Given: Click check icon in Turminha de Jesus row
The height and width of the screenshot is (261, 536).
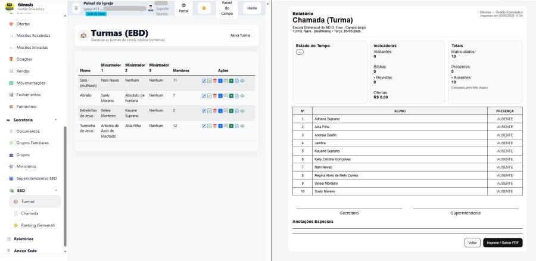Looking at the screenshot, I should pyautogui.click(x=210, y=126).
